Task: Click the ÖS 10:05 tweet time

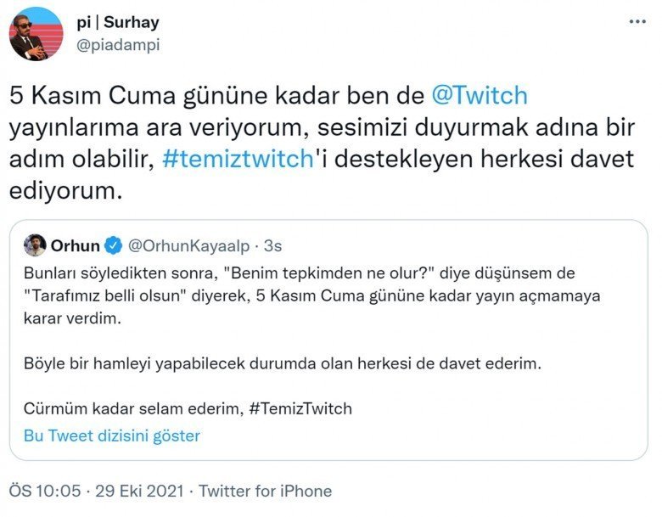Action: click(45, 491)
